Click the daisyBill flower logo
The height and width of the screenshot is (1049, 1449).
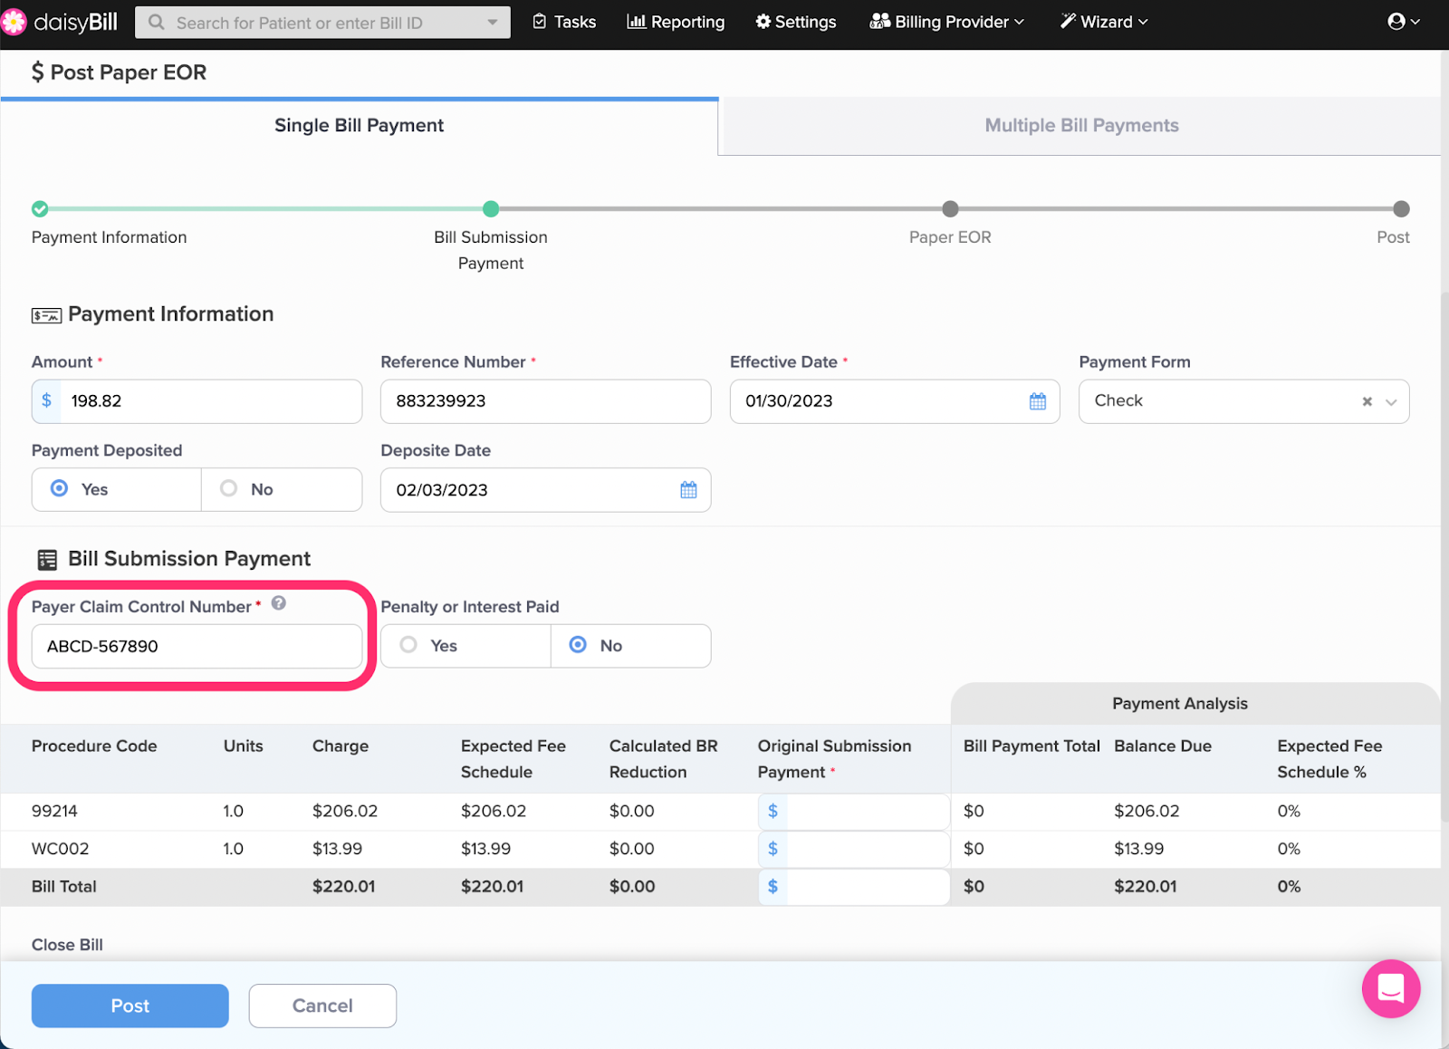point(14,22)
